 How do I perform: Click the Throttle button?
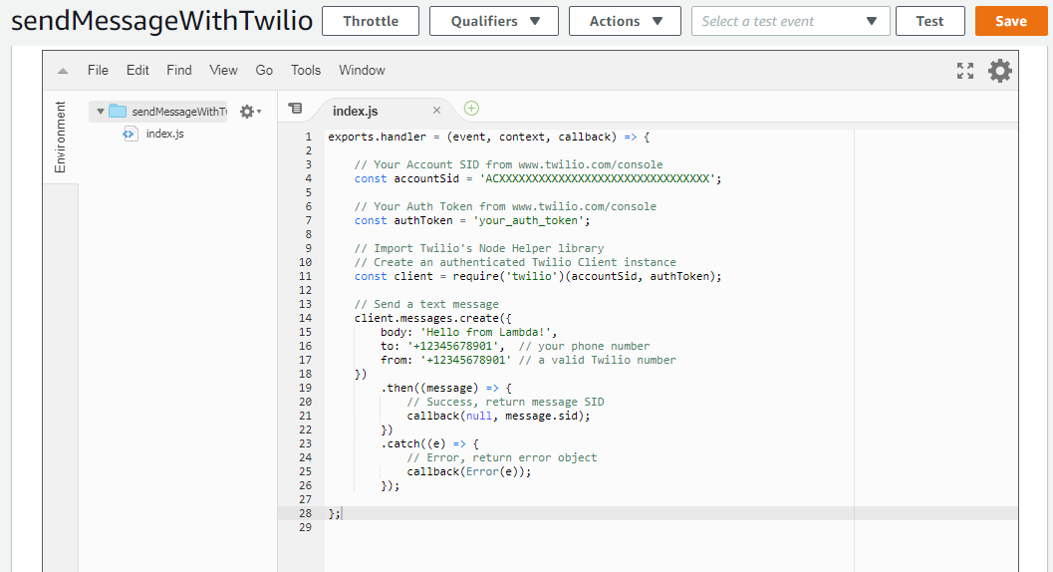pyautogui.click(x=371, y=21)
